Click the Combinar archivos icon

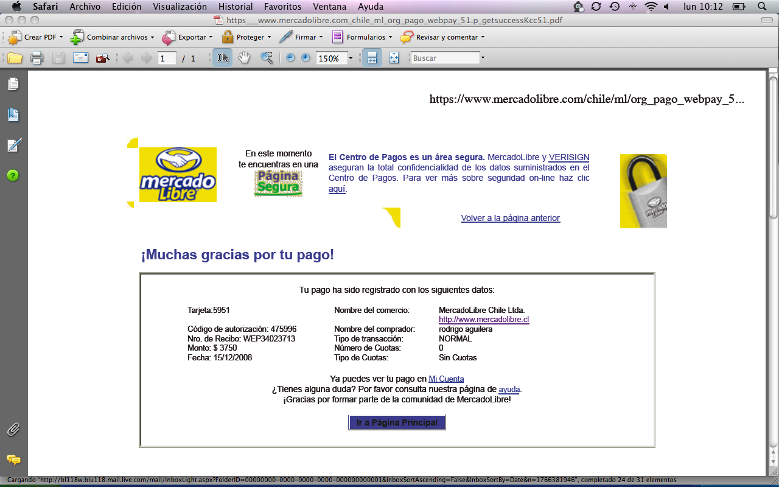[77, 37]
